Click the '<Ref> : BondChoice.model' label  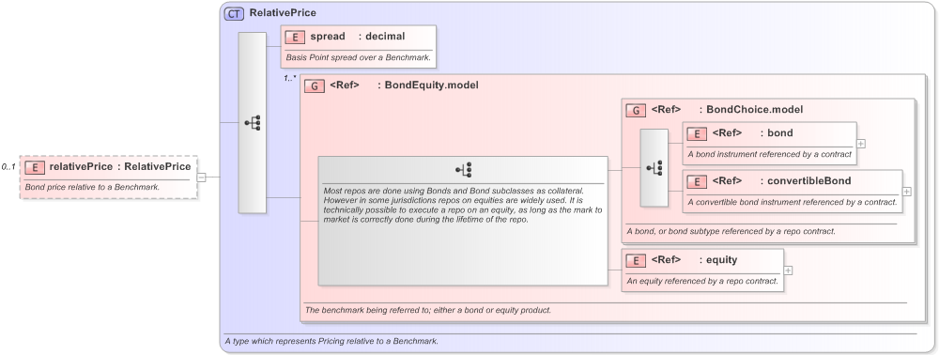(x=727, y=110)
